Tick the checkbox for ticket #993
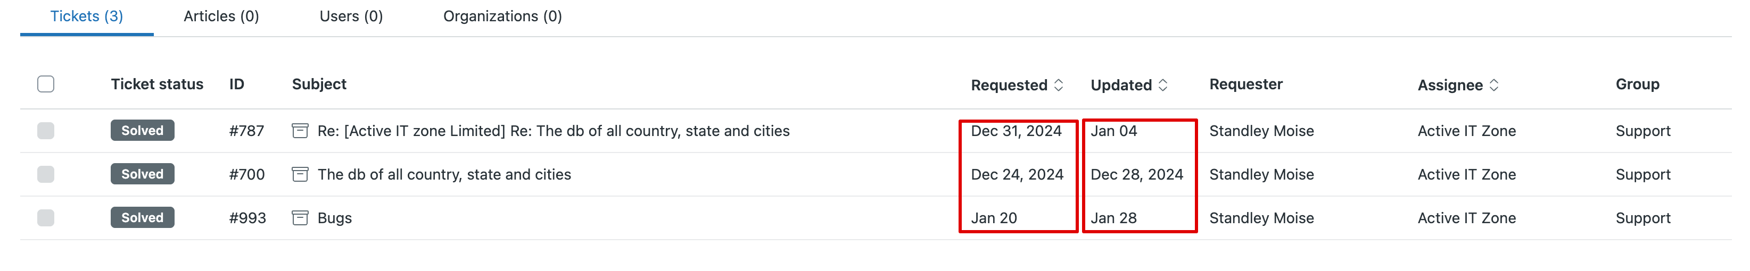 click(46, 217)
